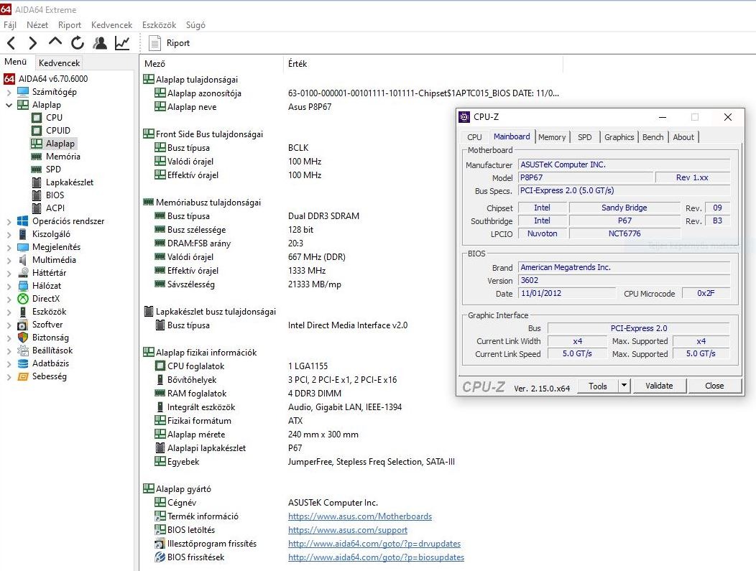This screenshot has height=571, width=756.
Task: Click the Forward arrow in AIDA64 toolbar
Action: 33,43
